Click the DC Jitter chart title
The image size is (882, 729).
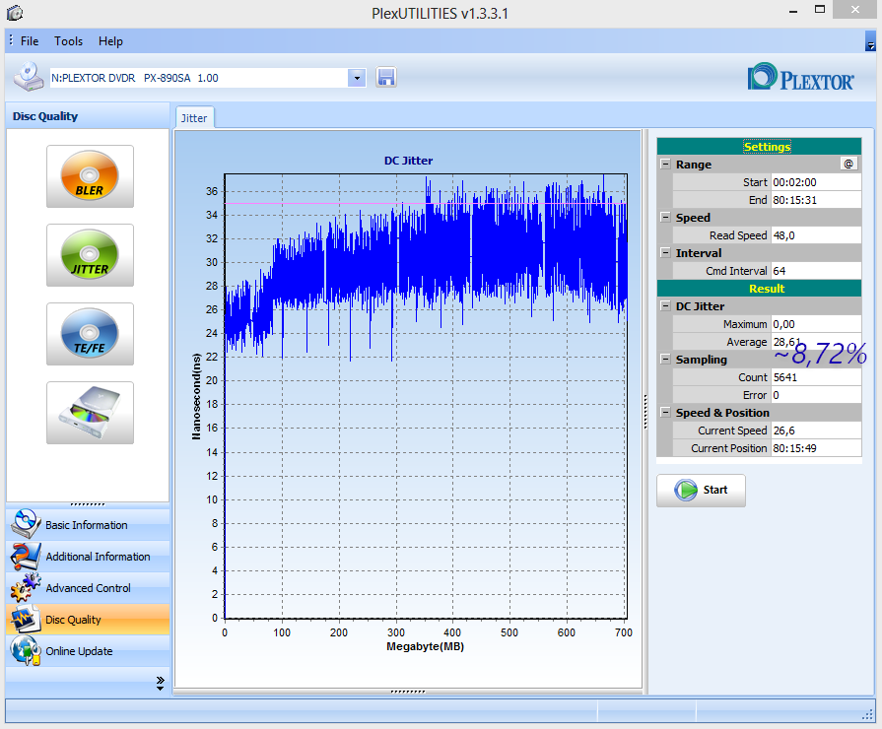(x=408, y=161)
